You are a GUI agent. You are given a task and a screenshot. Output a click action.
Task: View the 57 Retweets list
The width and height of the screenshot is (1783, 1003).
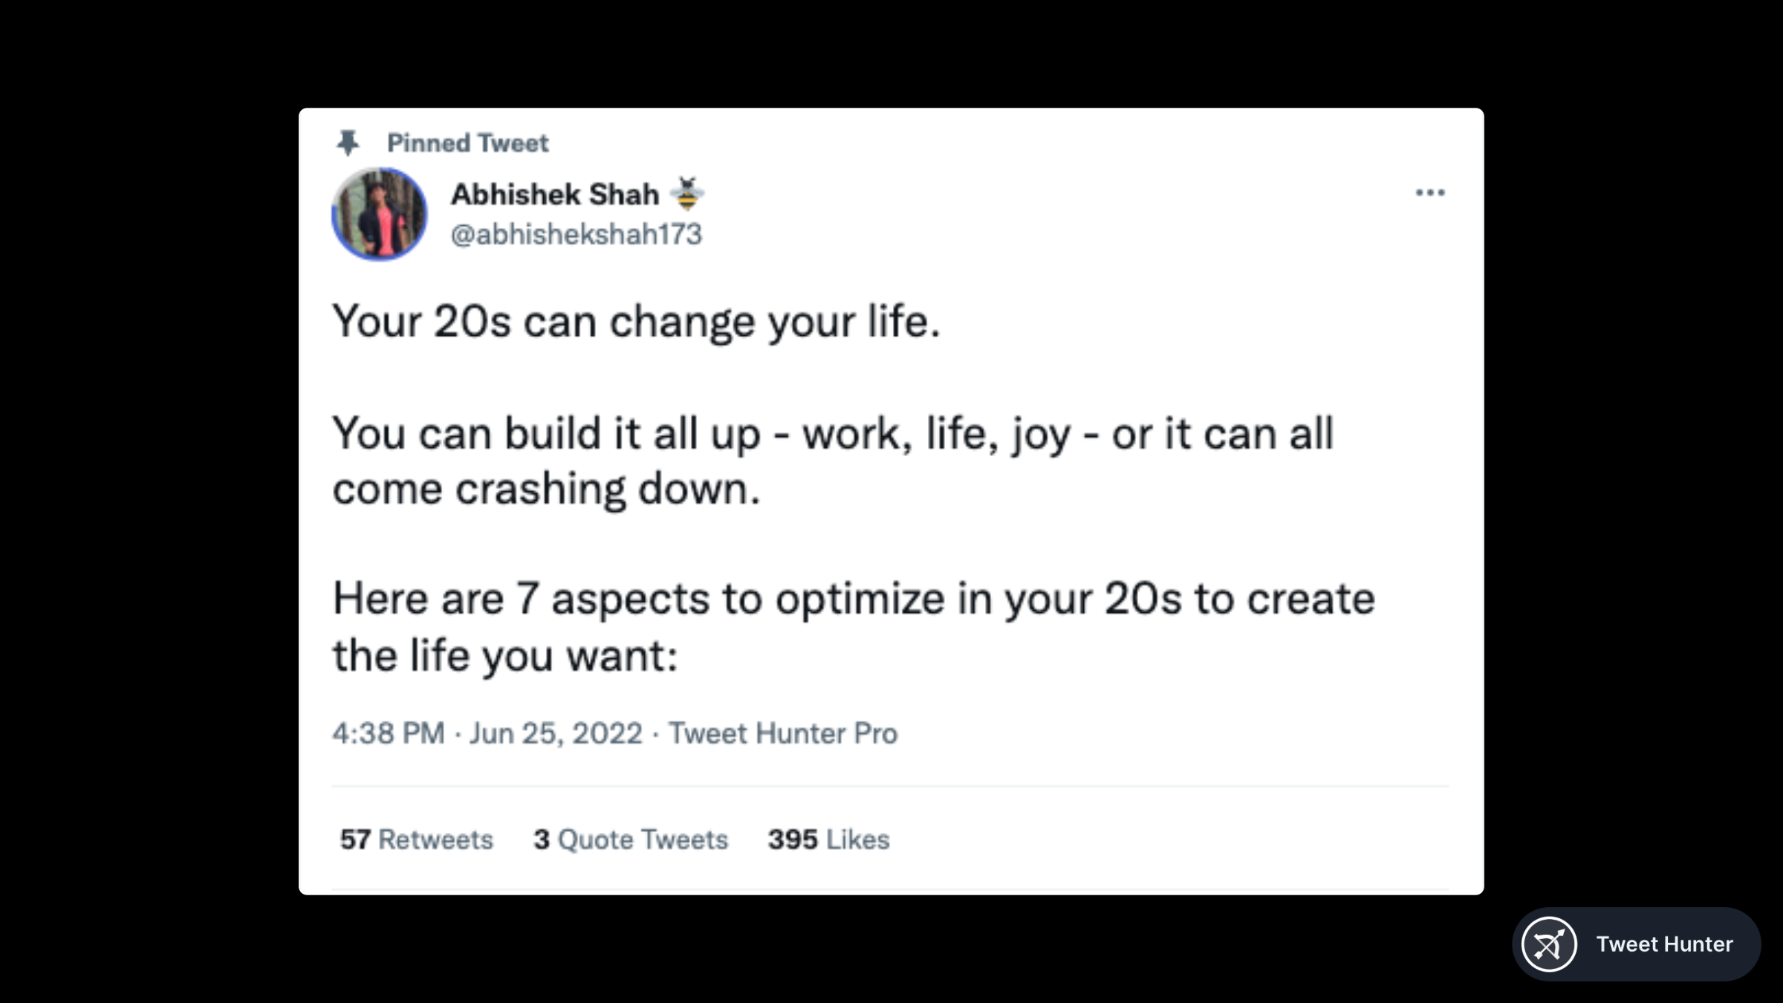tap(416, 840)
